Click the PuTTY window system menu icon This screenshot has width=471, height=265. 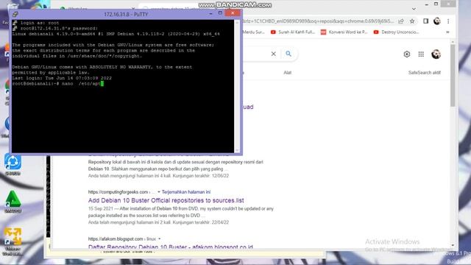coord(15,14)
